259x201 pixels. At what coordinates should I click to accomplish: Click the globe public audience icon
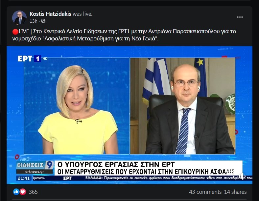coord(43,21)
